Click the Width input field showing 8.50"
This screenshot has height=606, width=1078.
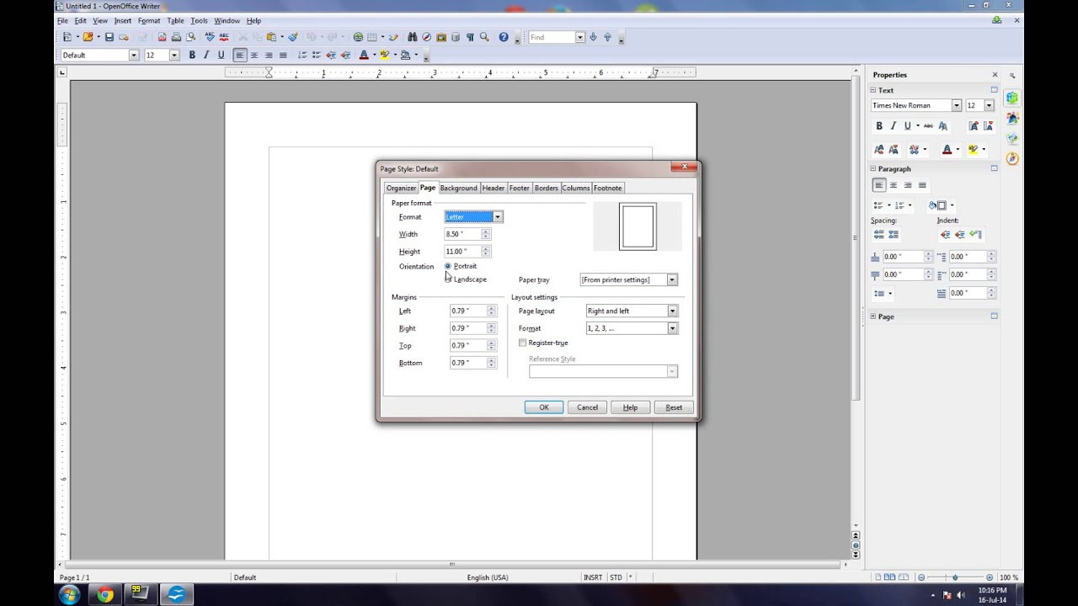pos(462,234)
